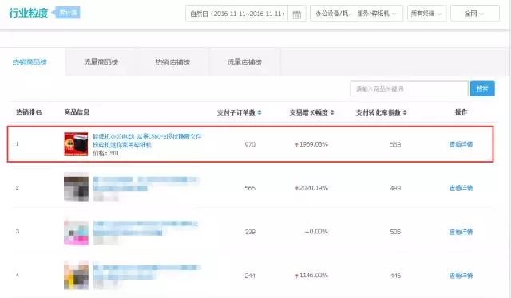
Task: Open the shredder product thumbnail in rank 1
Action: point(76,144)
